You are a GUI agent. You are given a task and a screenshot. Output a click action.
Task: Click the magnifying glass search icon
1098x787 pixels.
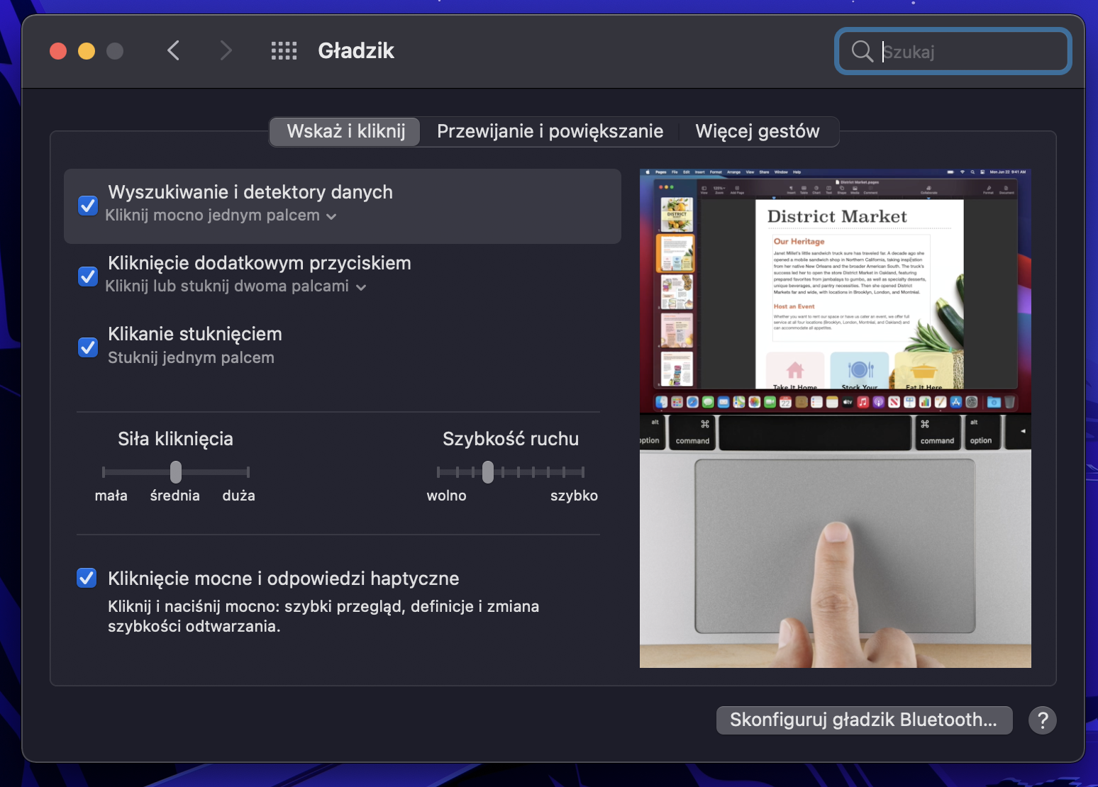(x=862, y=51)
